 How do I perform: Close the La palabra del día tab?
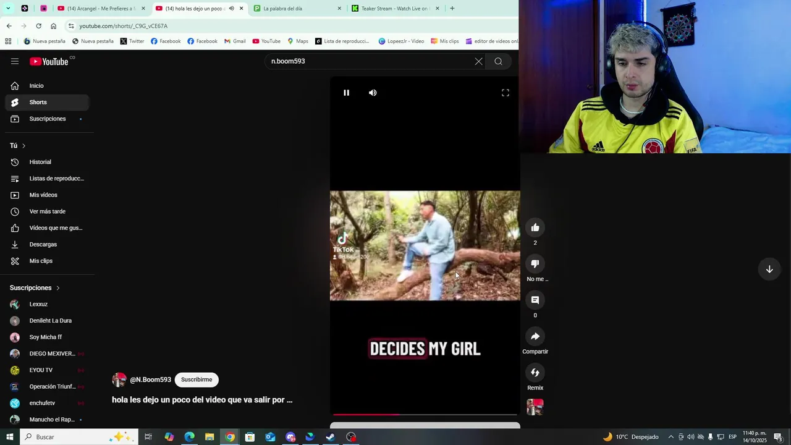[339, 9]
